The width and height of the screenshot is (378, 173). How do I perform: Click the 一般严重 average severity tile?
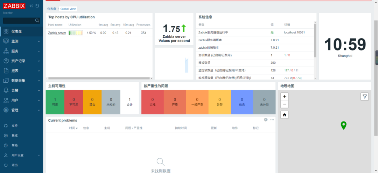(197, 102)
